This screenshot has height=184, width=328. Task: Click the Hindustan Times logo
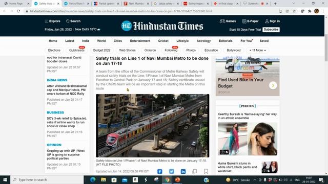[162, 26]
